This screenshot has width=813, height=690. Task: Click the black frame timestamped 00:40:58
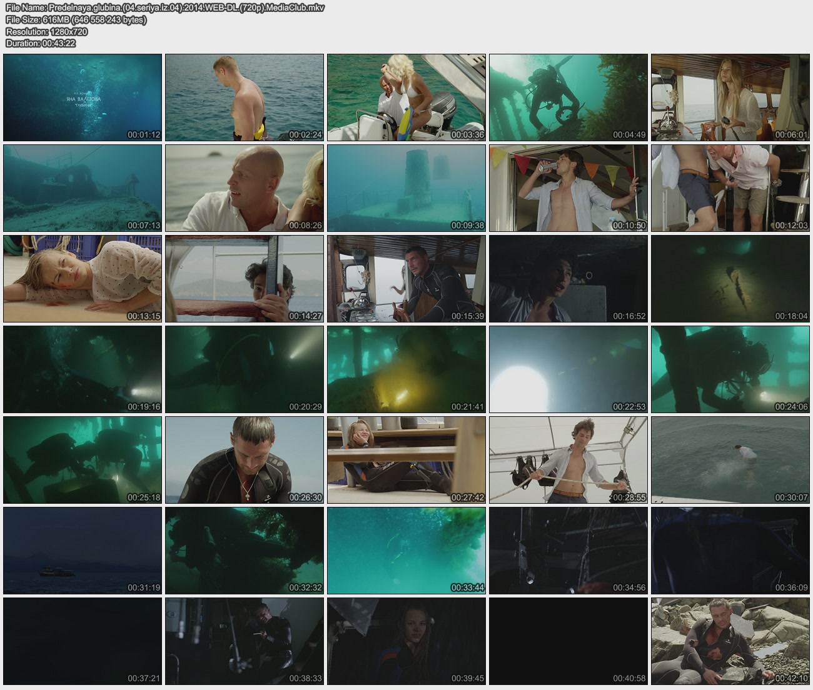tap(568, 641)
